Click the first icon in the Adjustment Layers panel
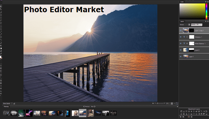Viewport: 209px width, 119px height. [181, 112]
